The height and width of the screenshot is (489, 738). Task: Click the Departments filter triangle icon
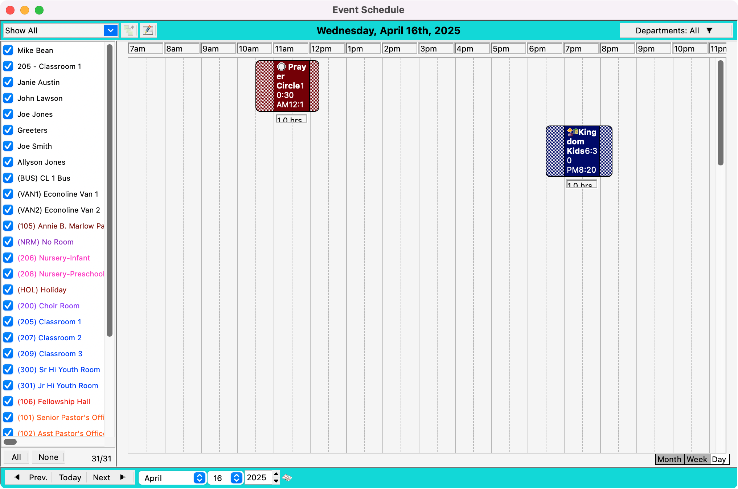click(709, 30)
